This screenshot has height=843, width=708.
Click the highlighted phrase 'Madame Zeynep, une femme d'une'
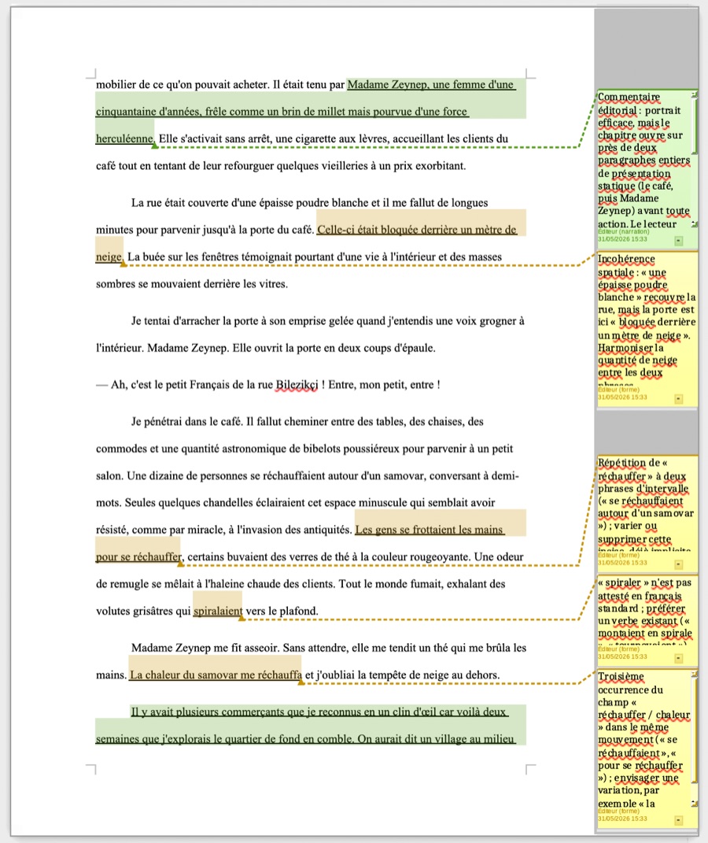click(430, 84)
